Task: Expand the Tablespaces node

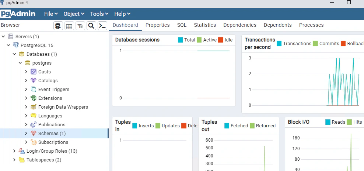Action: [x=14, y=160]
